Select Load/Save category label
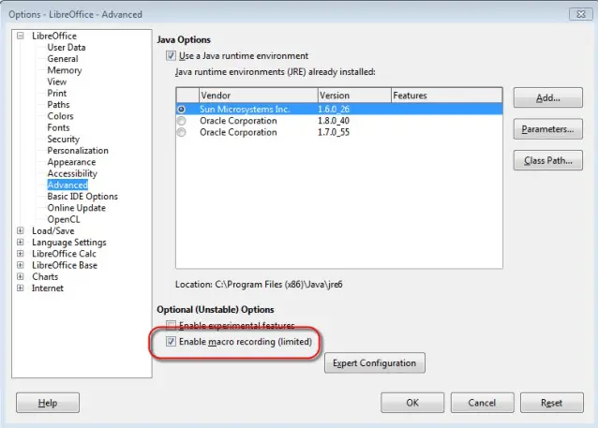Screen dimensions: 598x428 click(x=53, y=230)
